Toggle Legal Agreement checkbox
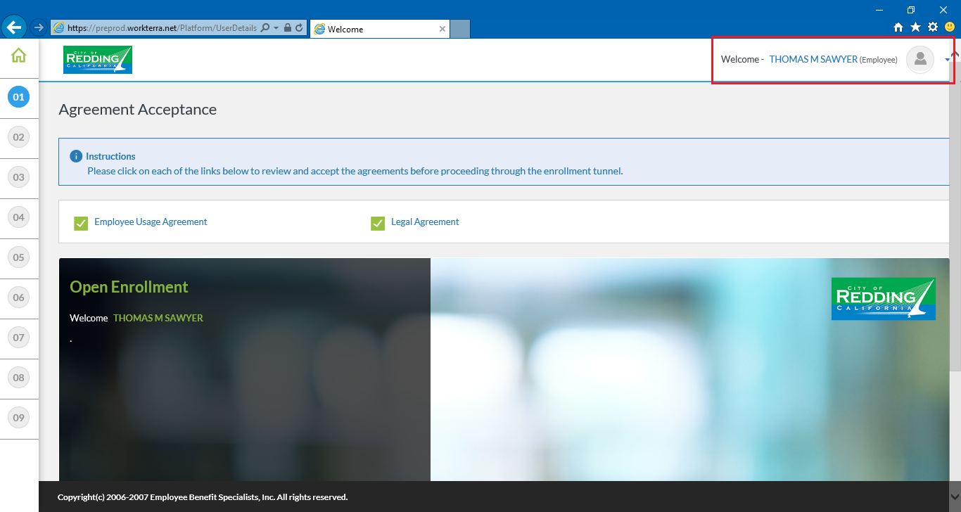This screenshot has width=961, height=512. coord(378,224)
